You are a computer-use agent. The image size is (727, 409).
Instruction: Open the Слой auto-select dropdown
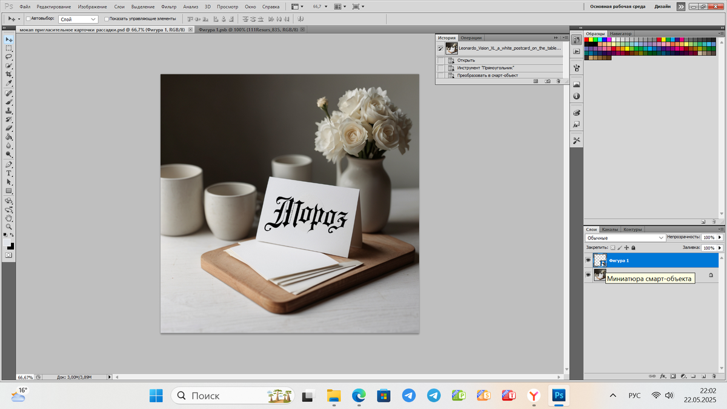coord(78,19)
